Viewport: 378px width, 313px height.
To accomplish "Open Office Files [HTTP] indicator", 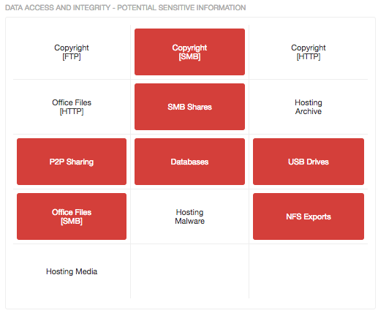I will (x=72, y=107).
